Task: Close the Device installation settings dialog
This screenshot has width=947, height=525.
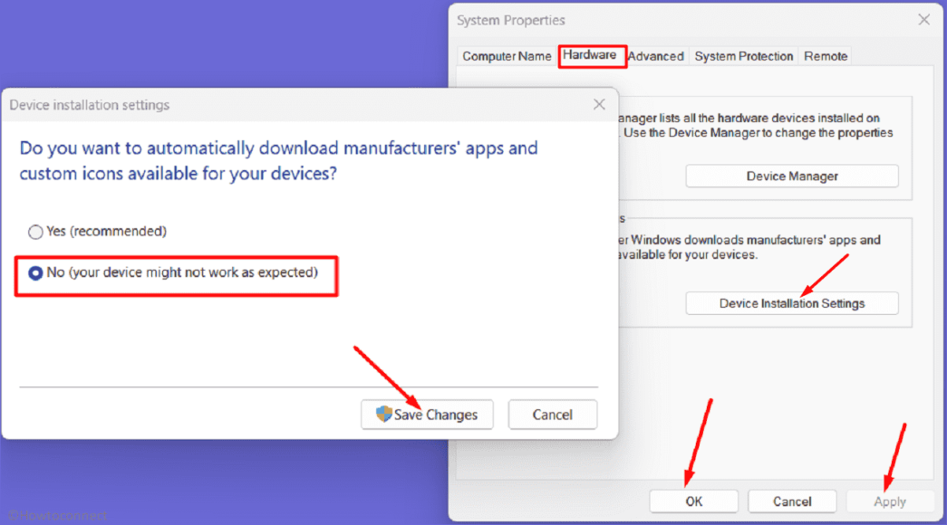Action: pos(599,104)
